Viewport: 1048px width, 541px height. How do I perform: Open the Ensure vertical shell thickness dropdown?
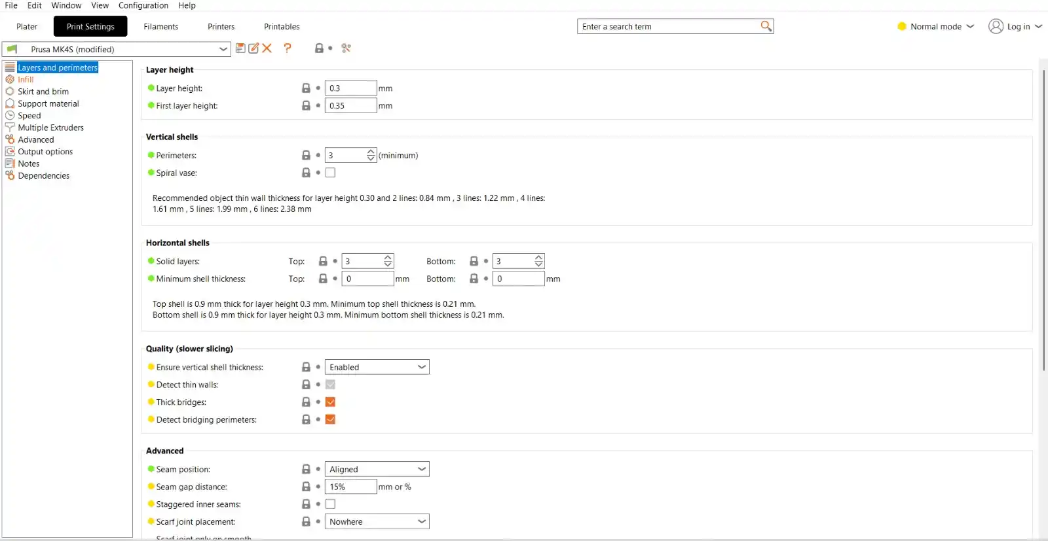(x=422, y=367)
